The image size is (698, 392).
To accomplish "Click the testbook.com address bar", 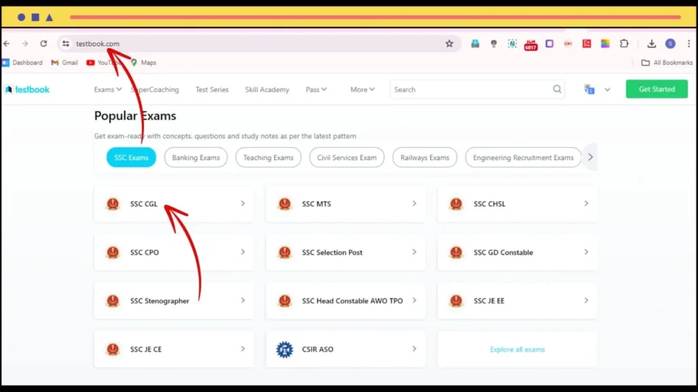I will (258, 44).
